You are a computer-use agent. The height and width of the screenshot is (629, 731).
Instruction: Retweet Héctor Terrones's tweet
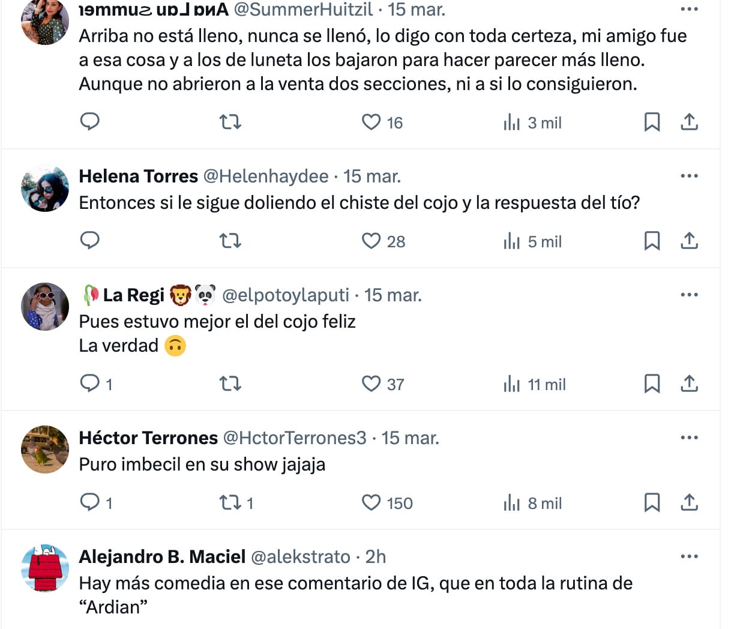click(x=230, y=503)
